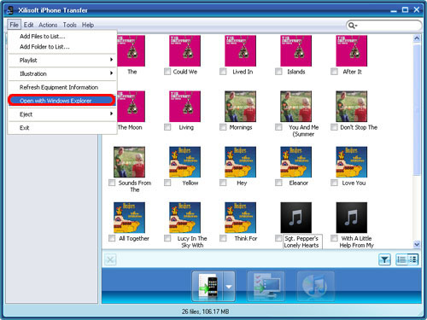Screen dimensions: 427x320
Task: Tick the checkbox for Hey
Action: [x=223, y=183]
